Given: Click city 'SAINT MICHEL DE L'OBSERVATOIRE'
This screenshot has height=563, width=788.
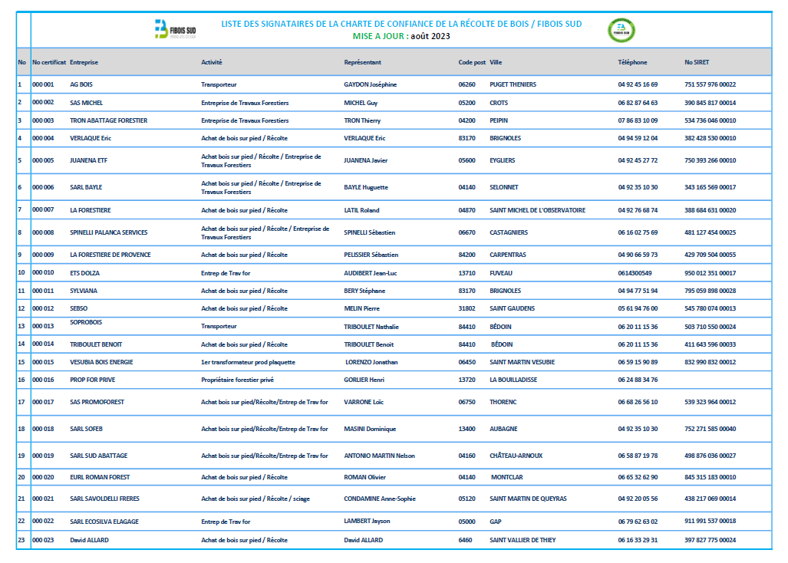Looking at the screenshot, I should point(538,210).
